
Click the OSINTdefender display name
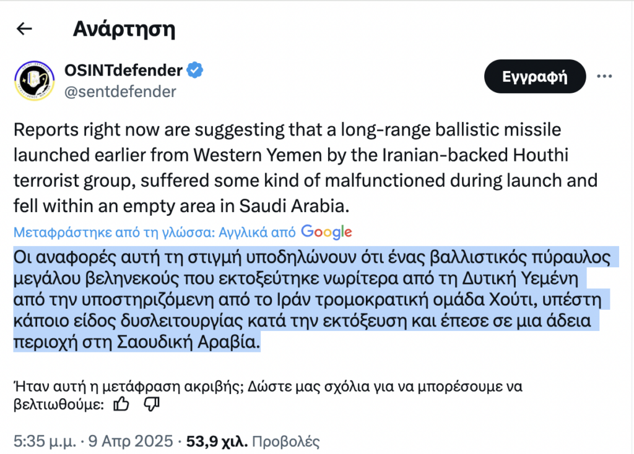[x=123, y=71]
